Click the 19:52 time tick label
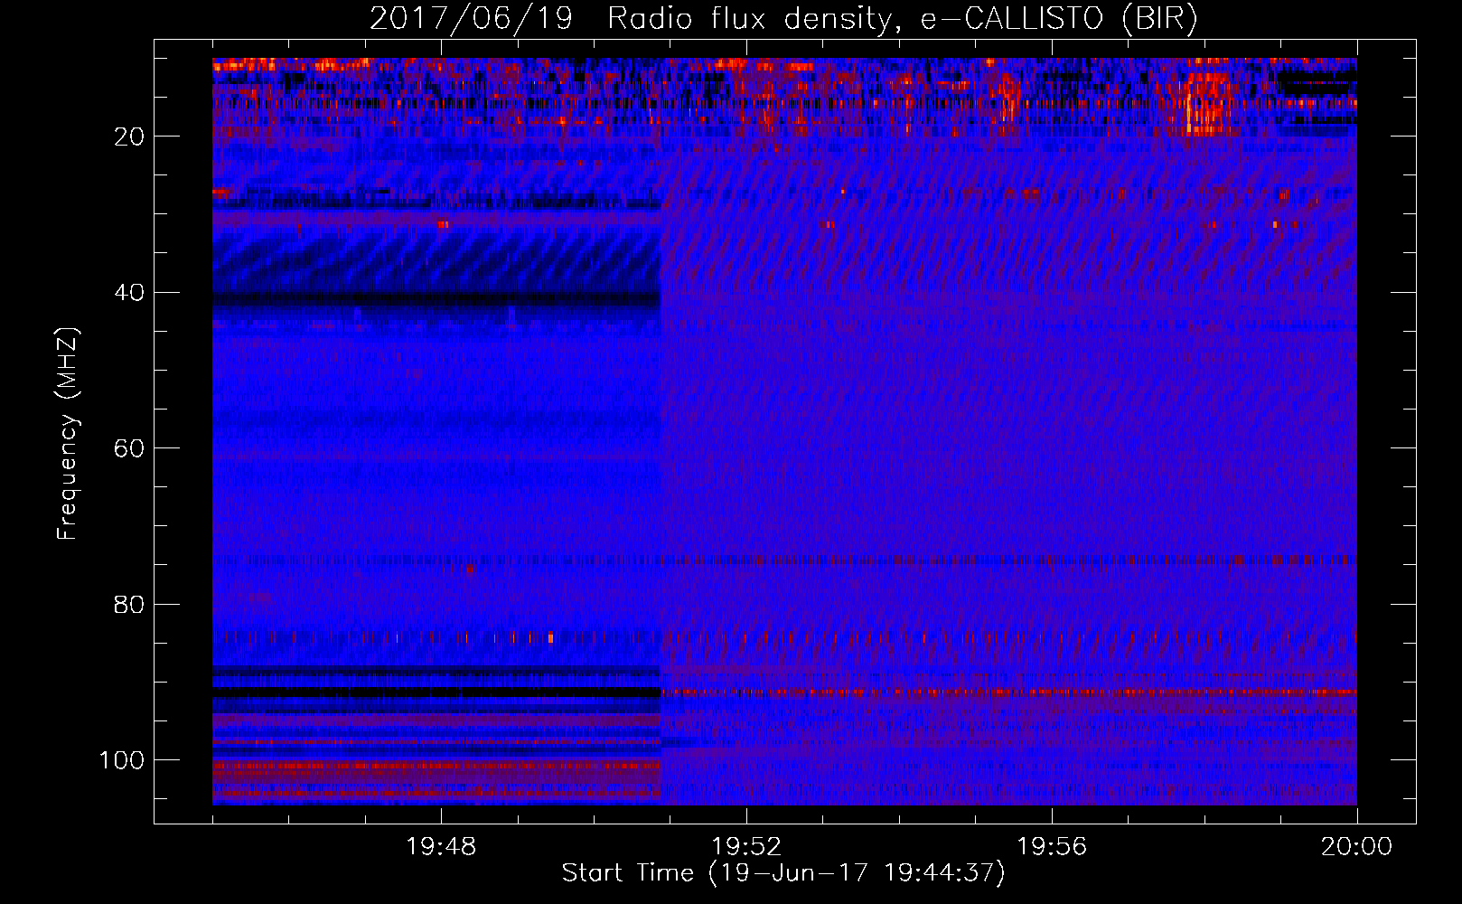Screen dimensions: 1462x904 [x=746, y=847]
